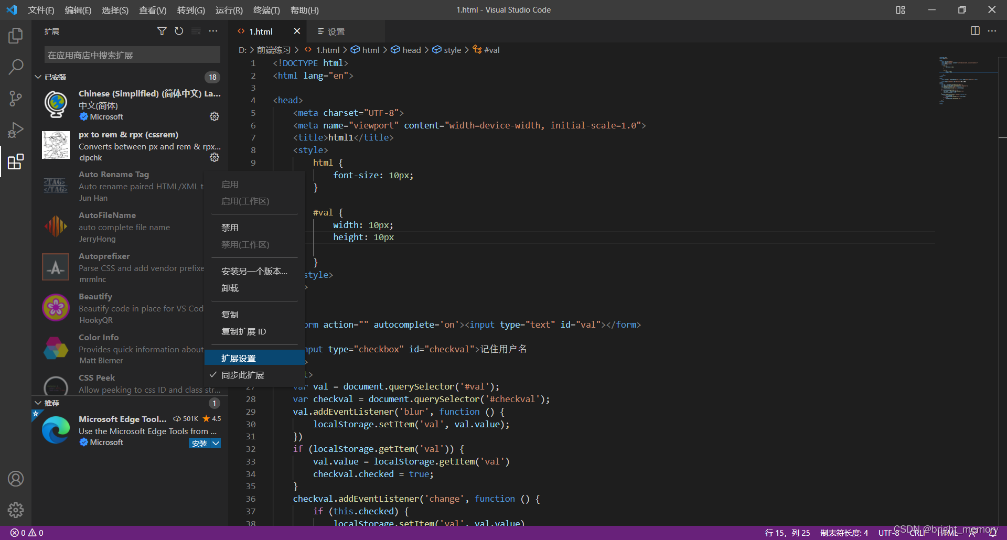Click px to rem extension thumbnail

click(x=56, y=145)
